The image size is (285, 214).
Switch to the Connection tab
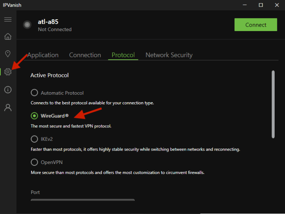pyautogui.click(x=85, y=55)
